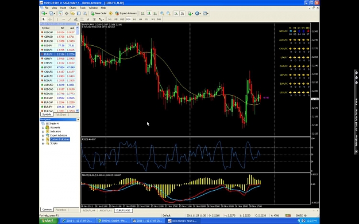This screenshot has height=224, width=359.
Task: Switch the chart to line chart style
Action: (x=155, y=14)
